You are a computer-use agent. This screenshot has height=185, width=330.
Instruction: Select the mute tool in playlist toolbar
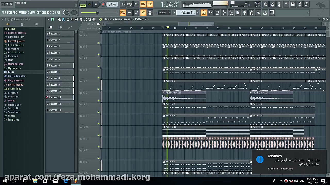point(72,19)
